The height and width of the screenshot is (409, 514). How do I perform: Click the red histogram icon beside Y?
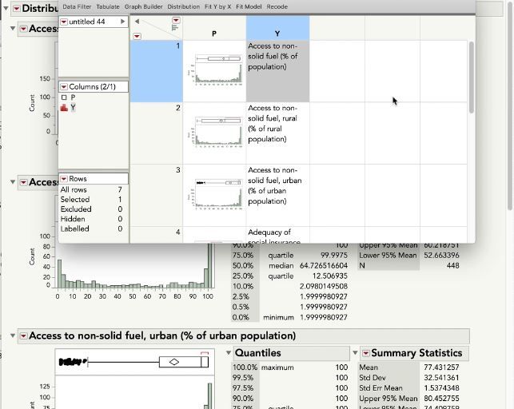click(x=64, y=107)
